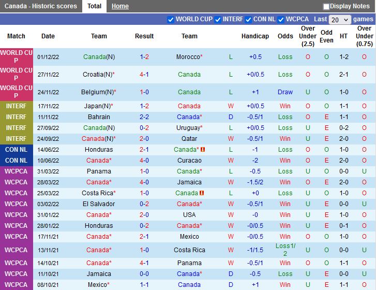Click red card icon in Honduras 2-1 row
The width and height of the screenshot is (376, 290).
coord(203,150)
